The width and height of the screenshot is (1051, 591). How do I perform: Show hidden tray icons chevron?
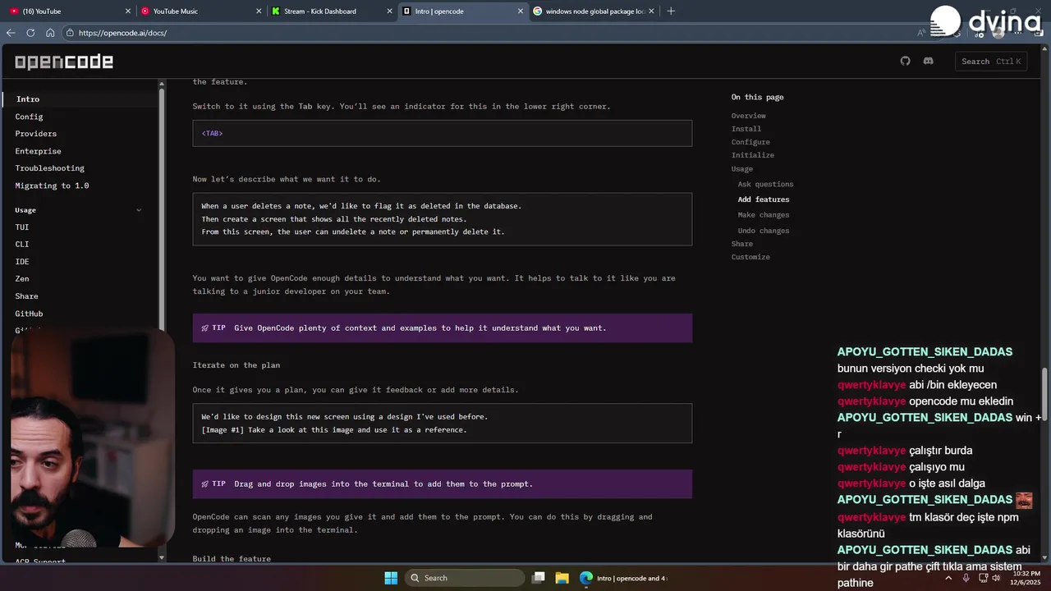948,578
